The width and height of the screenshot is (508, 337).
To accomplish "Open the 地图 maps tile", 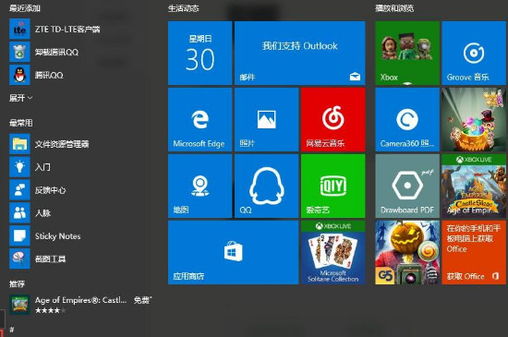I will pos(200,186).
